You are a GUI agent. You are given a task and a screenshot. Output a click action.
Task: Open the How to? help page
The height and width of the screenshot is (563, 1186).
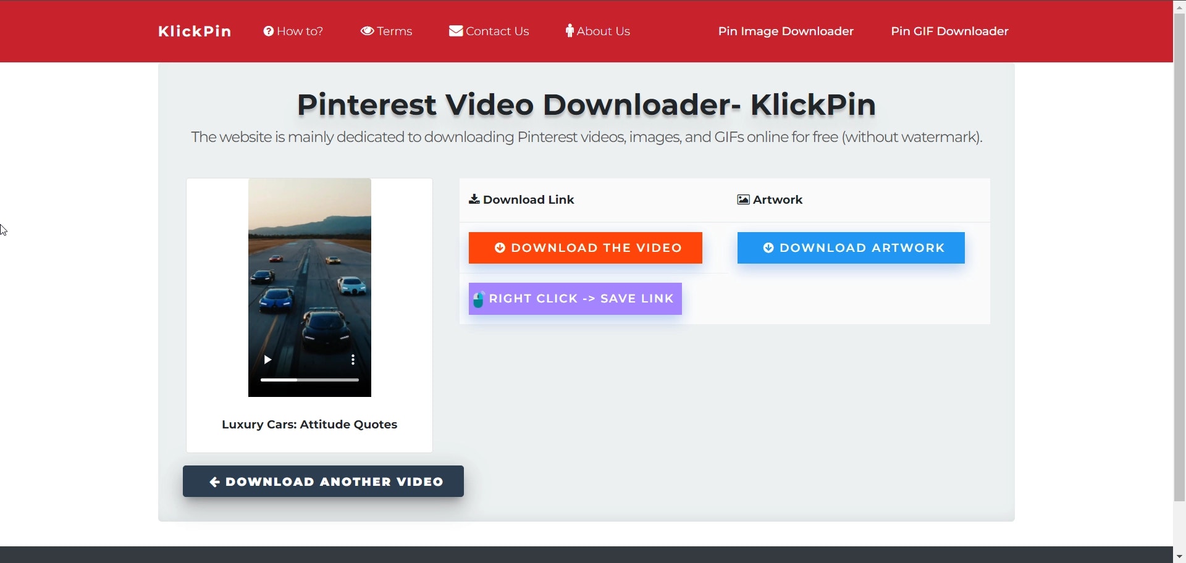pyautogui.click(x=293, y=31)
